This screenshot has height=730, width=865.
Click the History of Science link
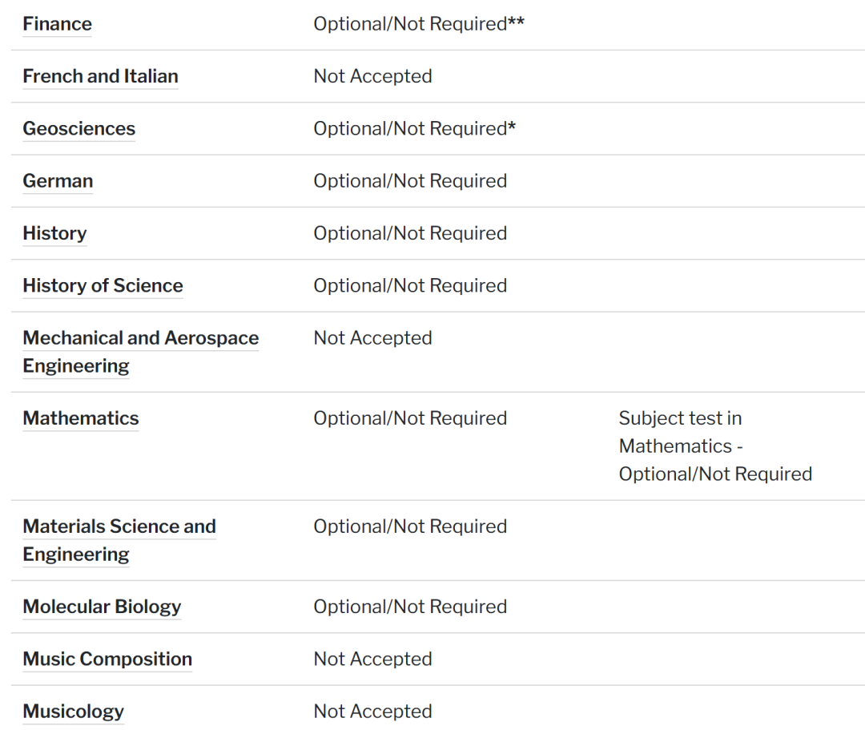coord(103,285)
